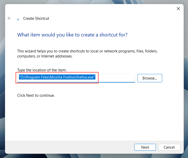
Task: Click the 'This wizard helps you' description
Action: pyautogui.click(x=87, y=54)
